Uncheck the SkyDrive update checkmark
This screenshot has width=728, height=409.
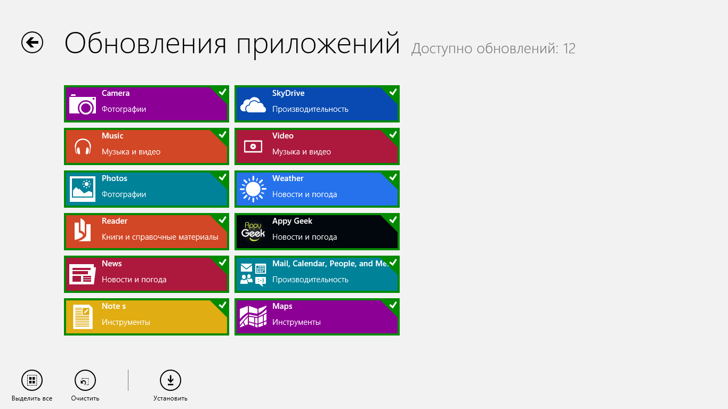(x=393, y=92)
